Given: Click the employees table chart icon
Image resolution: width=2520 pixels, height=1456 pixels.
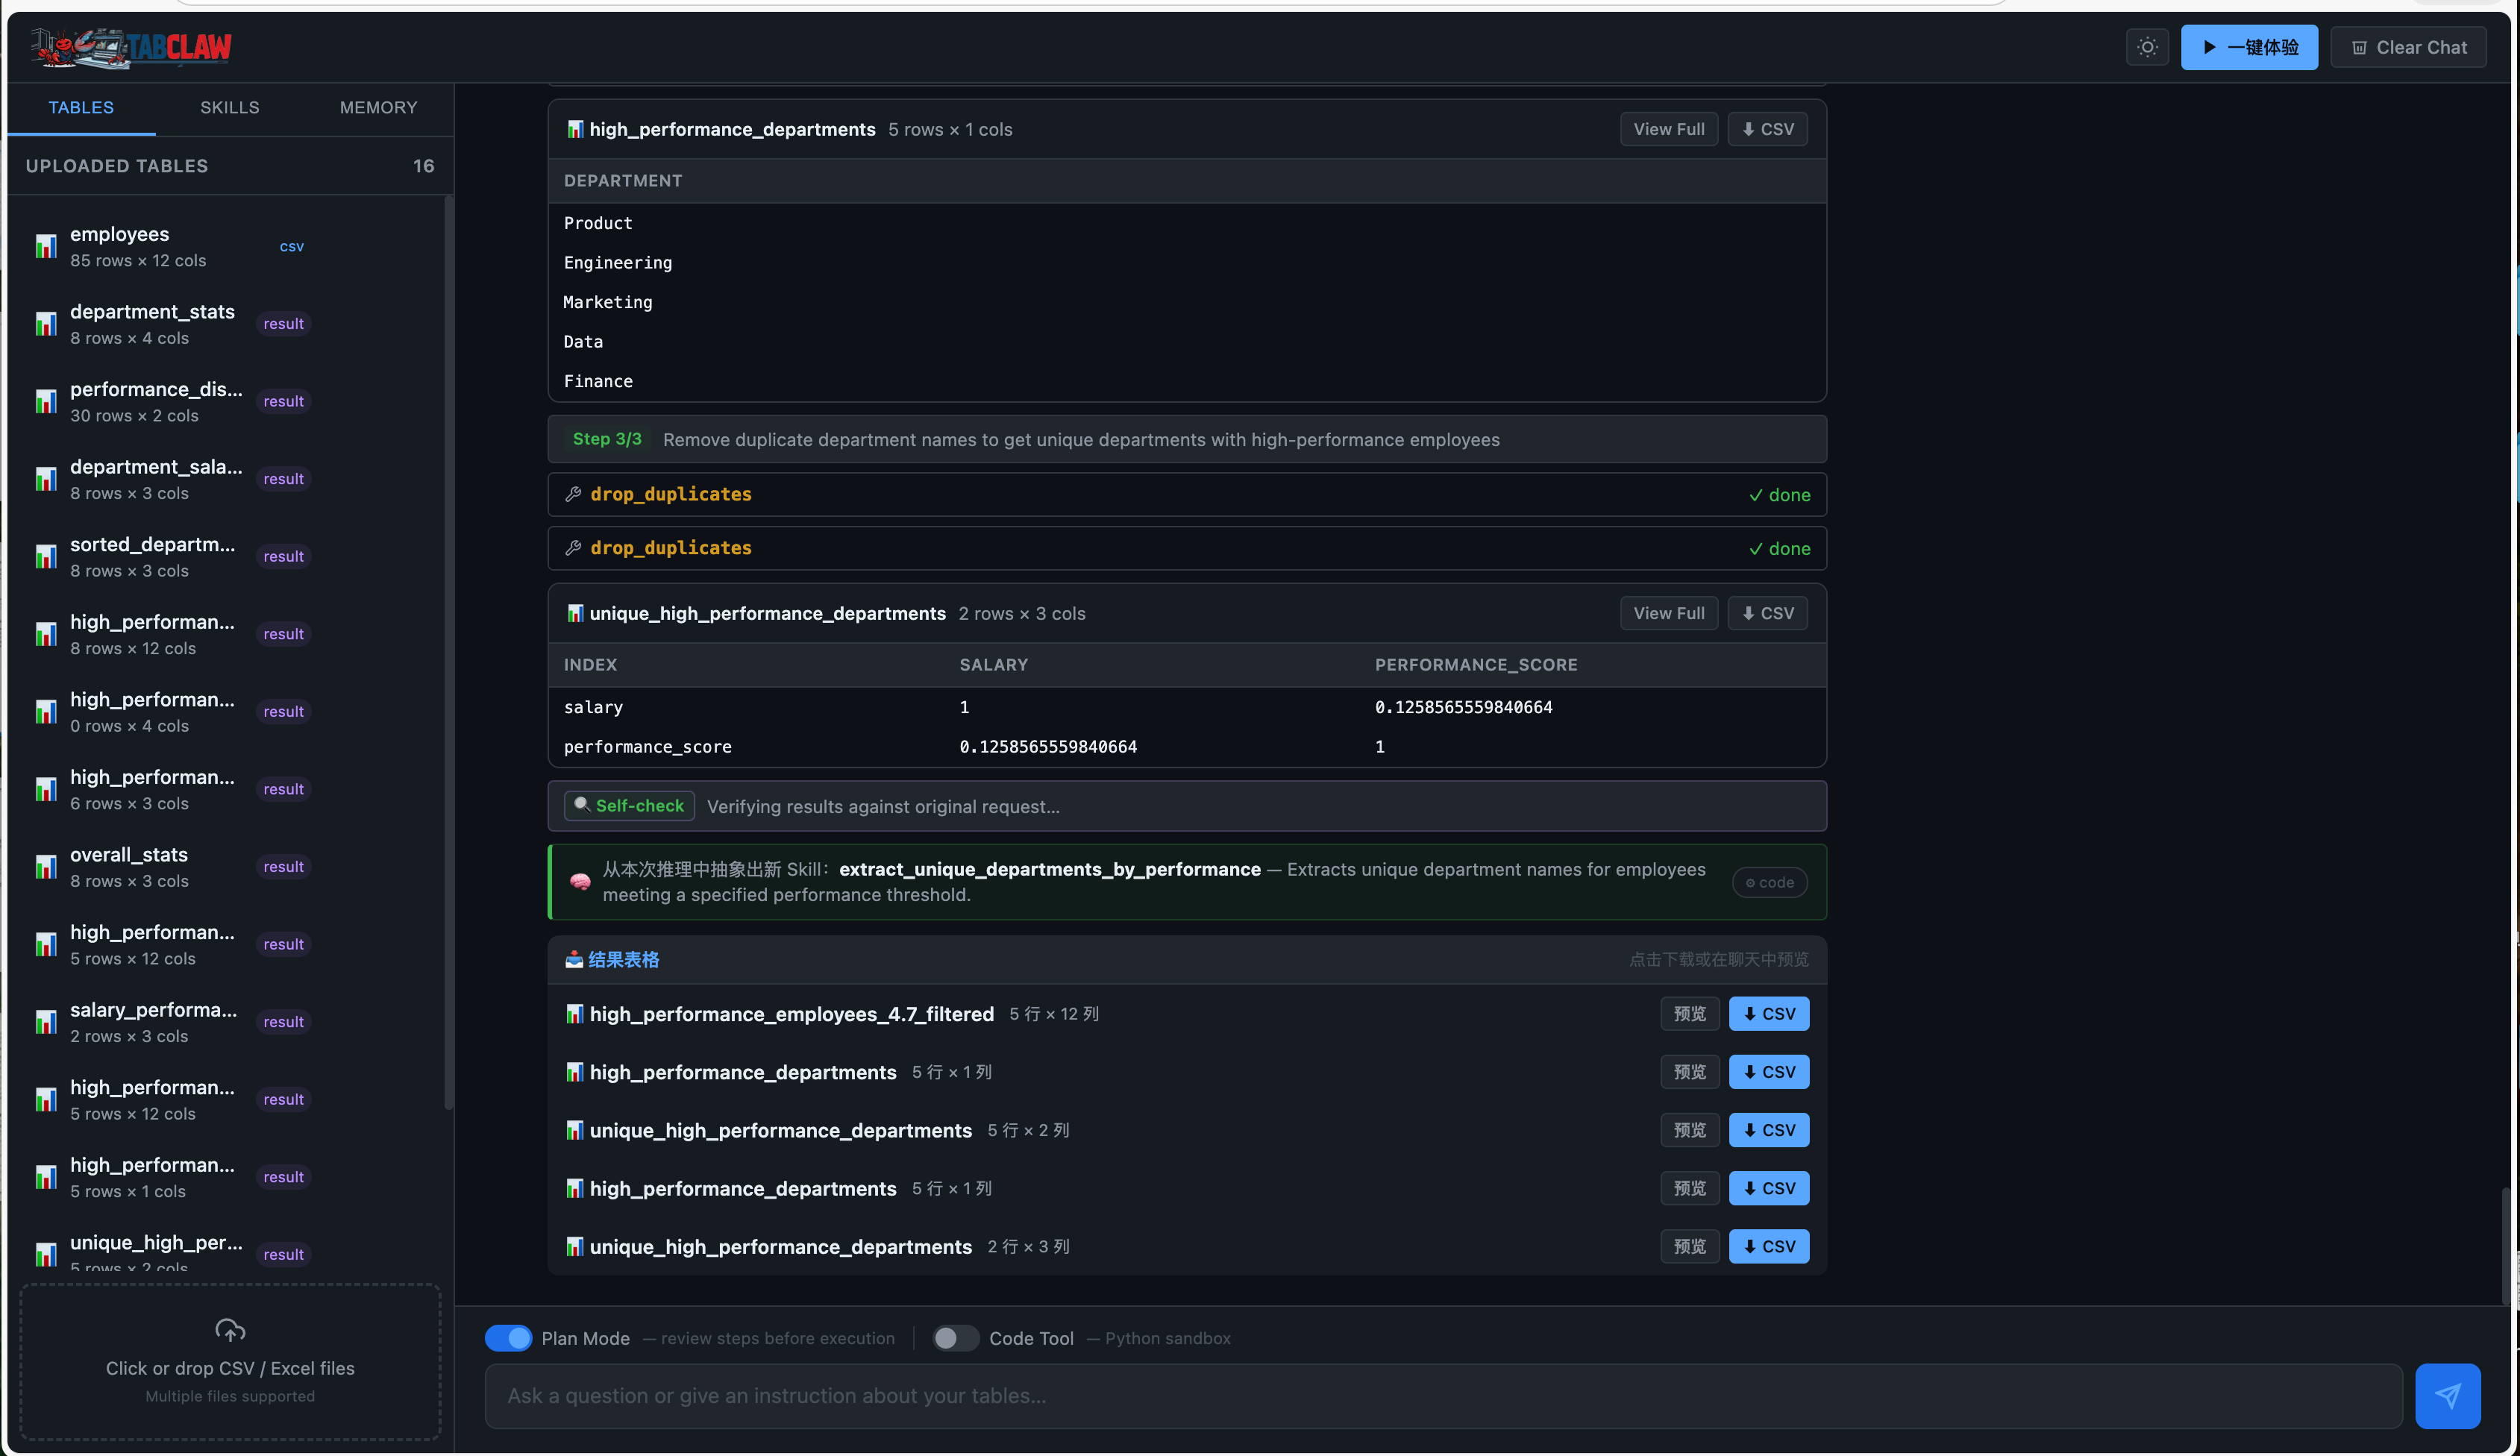Looking at the screenshot, I should [46, 246].
